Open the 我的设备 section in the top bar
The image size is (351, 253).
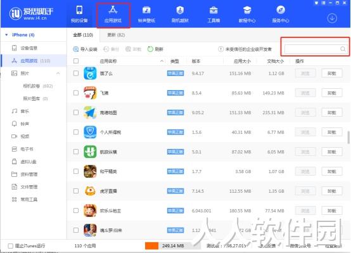point(79,15)
